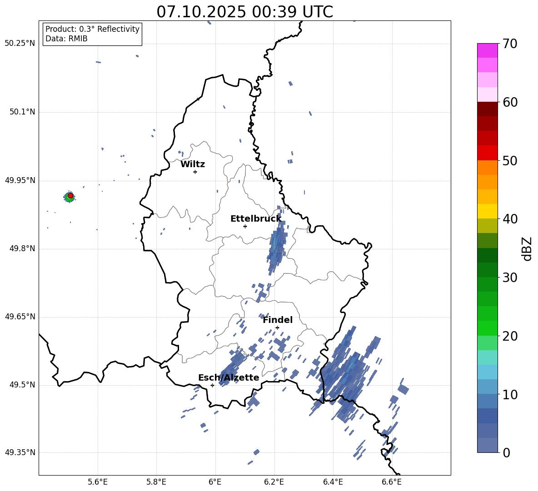
Task: Click the 10 tick label on colorbar
Action: pyautogui.click(x=510, y=394)
